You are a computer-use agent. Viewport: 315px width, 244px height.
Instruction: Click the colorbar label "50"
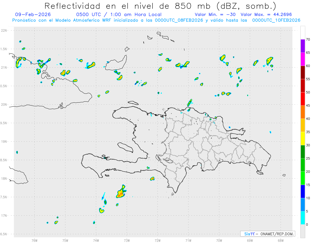click(x=308, y=92)
